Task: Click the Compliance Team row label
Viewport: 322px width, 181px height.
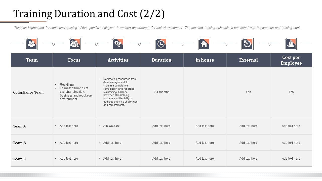Action: tap(28, 92)
